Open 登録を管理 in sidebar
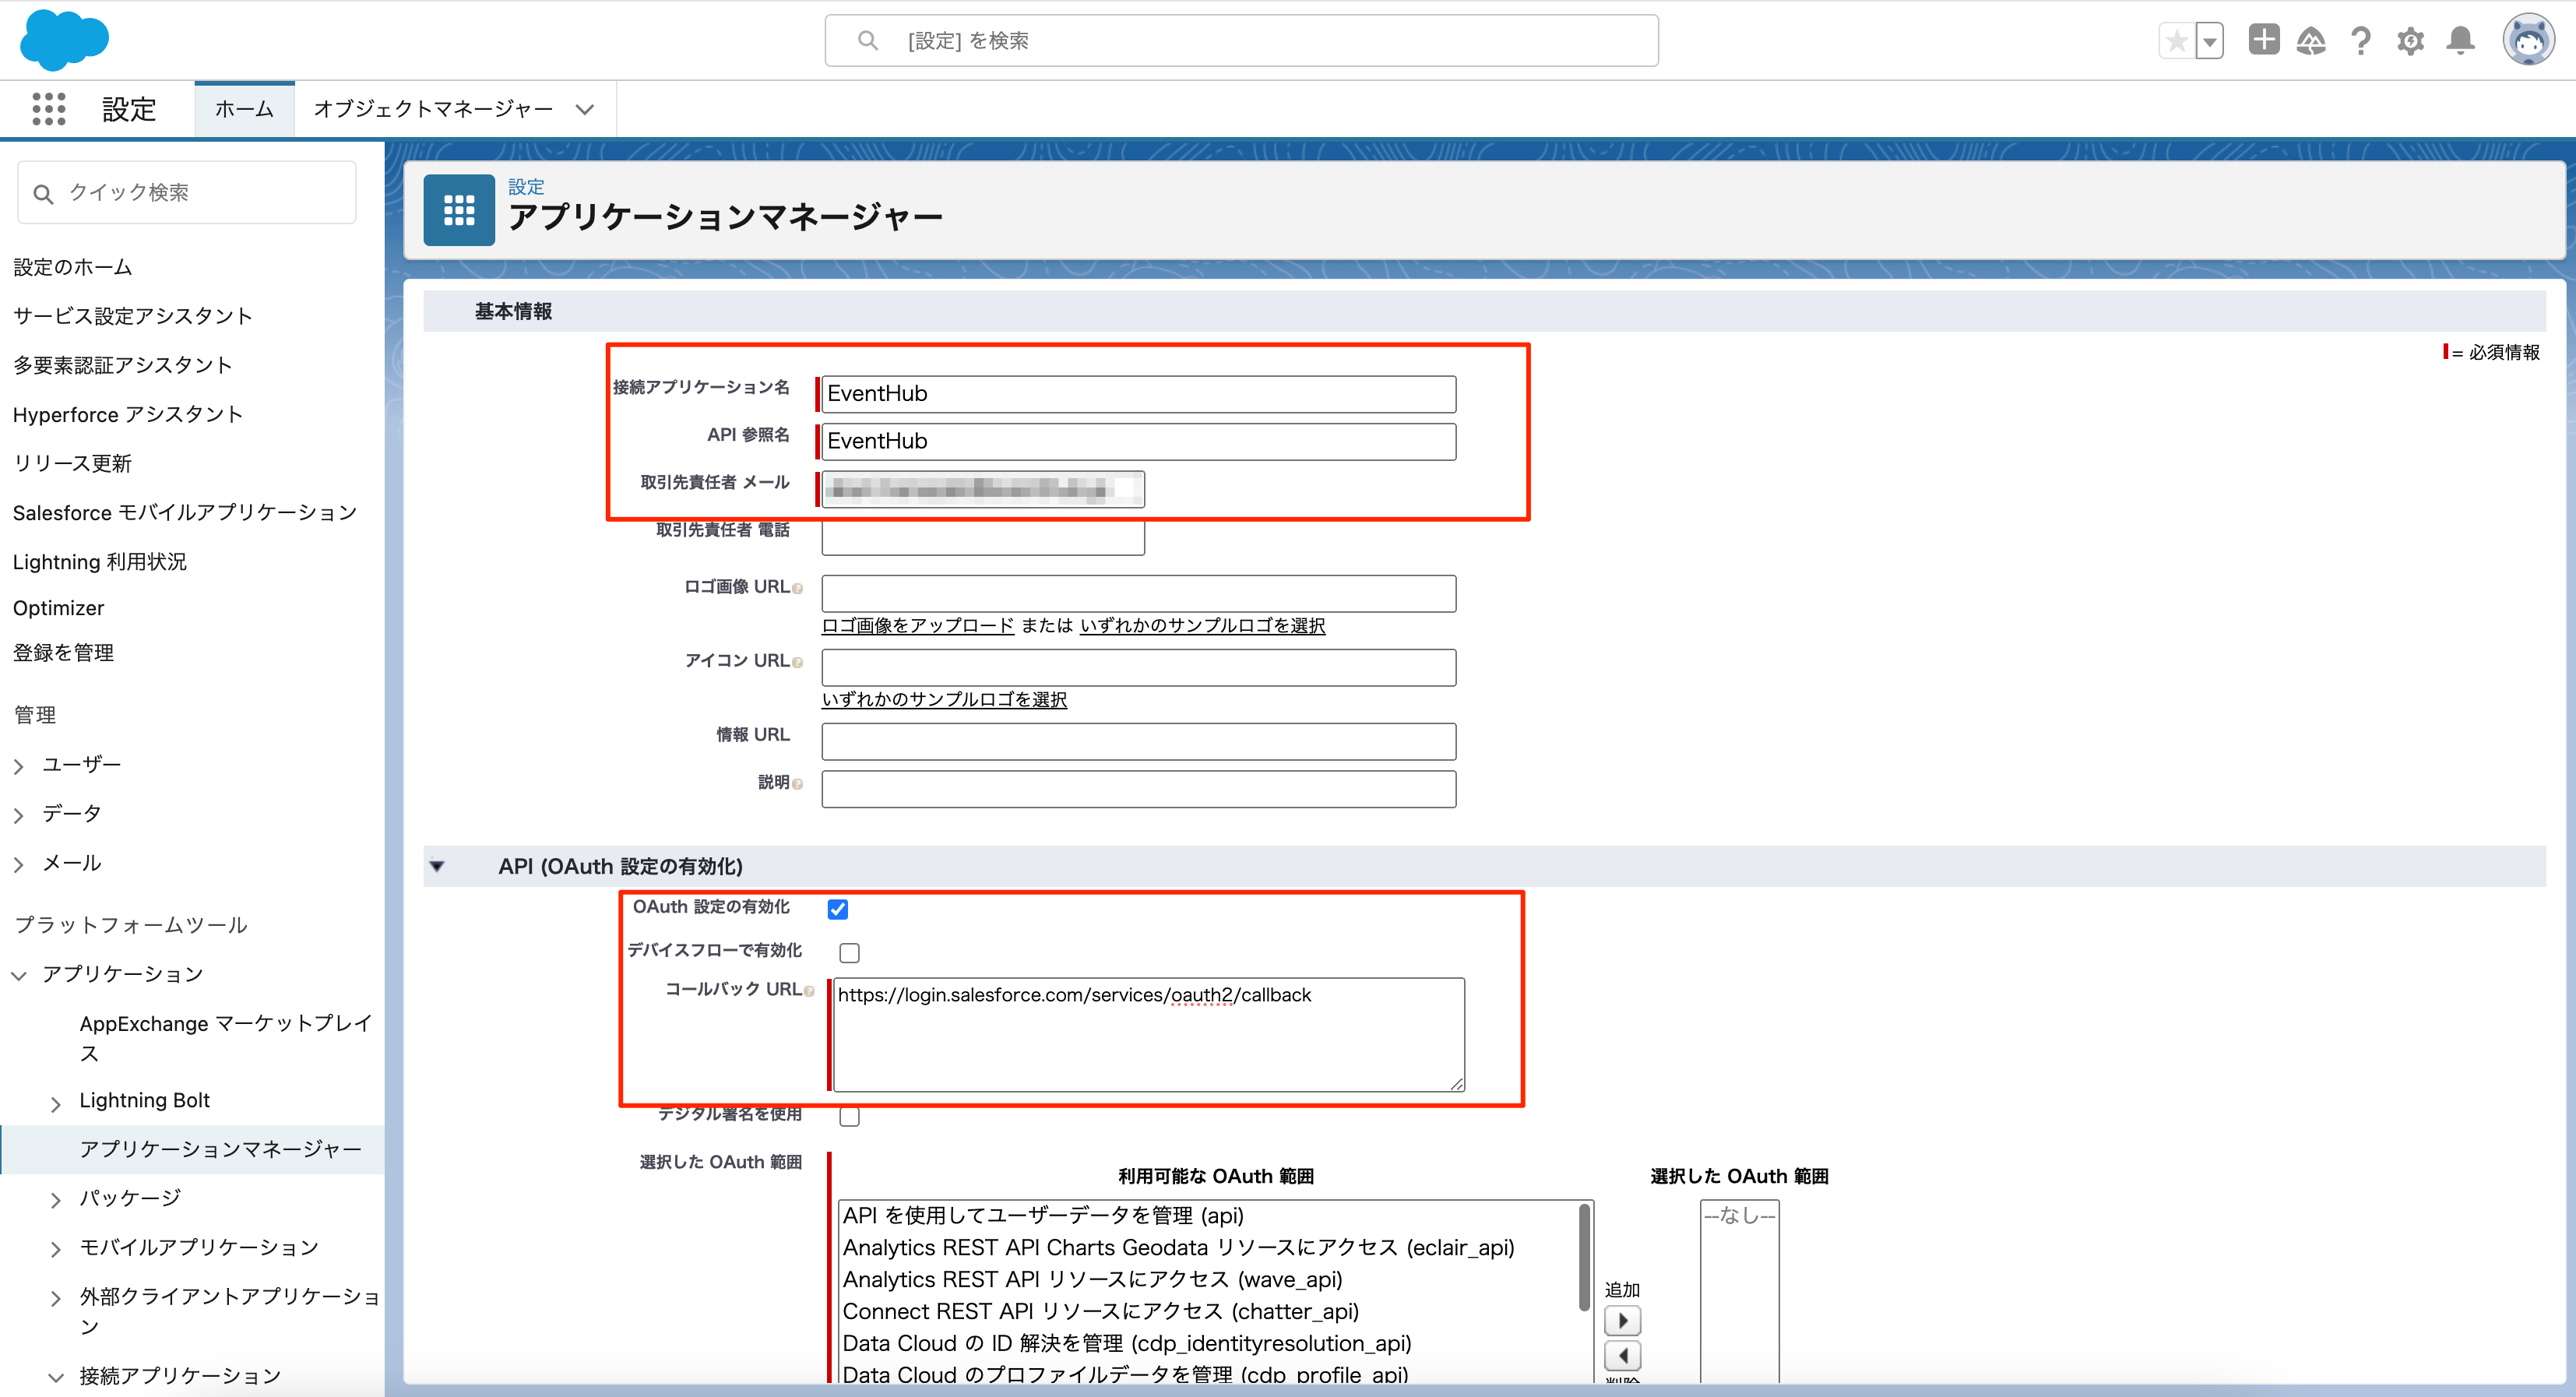The height and width of the screenshot is (1397, 2576). pyautogui.click(x=63, y=653)
